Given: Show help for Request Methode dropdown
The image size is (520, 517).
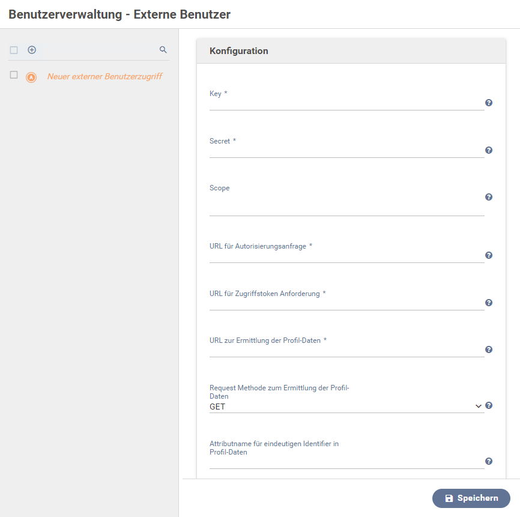Looking at the screenshot, I should pos(489,405).
